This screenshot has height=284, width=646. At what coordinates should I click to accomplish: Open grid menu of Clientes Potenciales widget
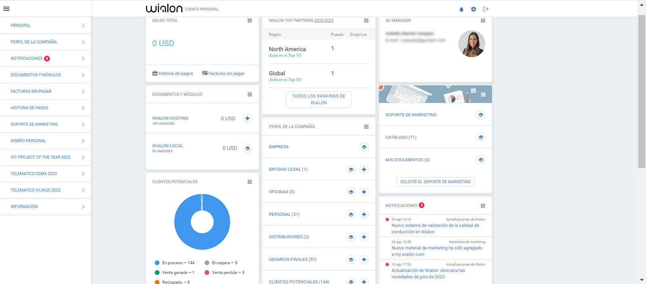click(250, 182)
